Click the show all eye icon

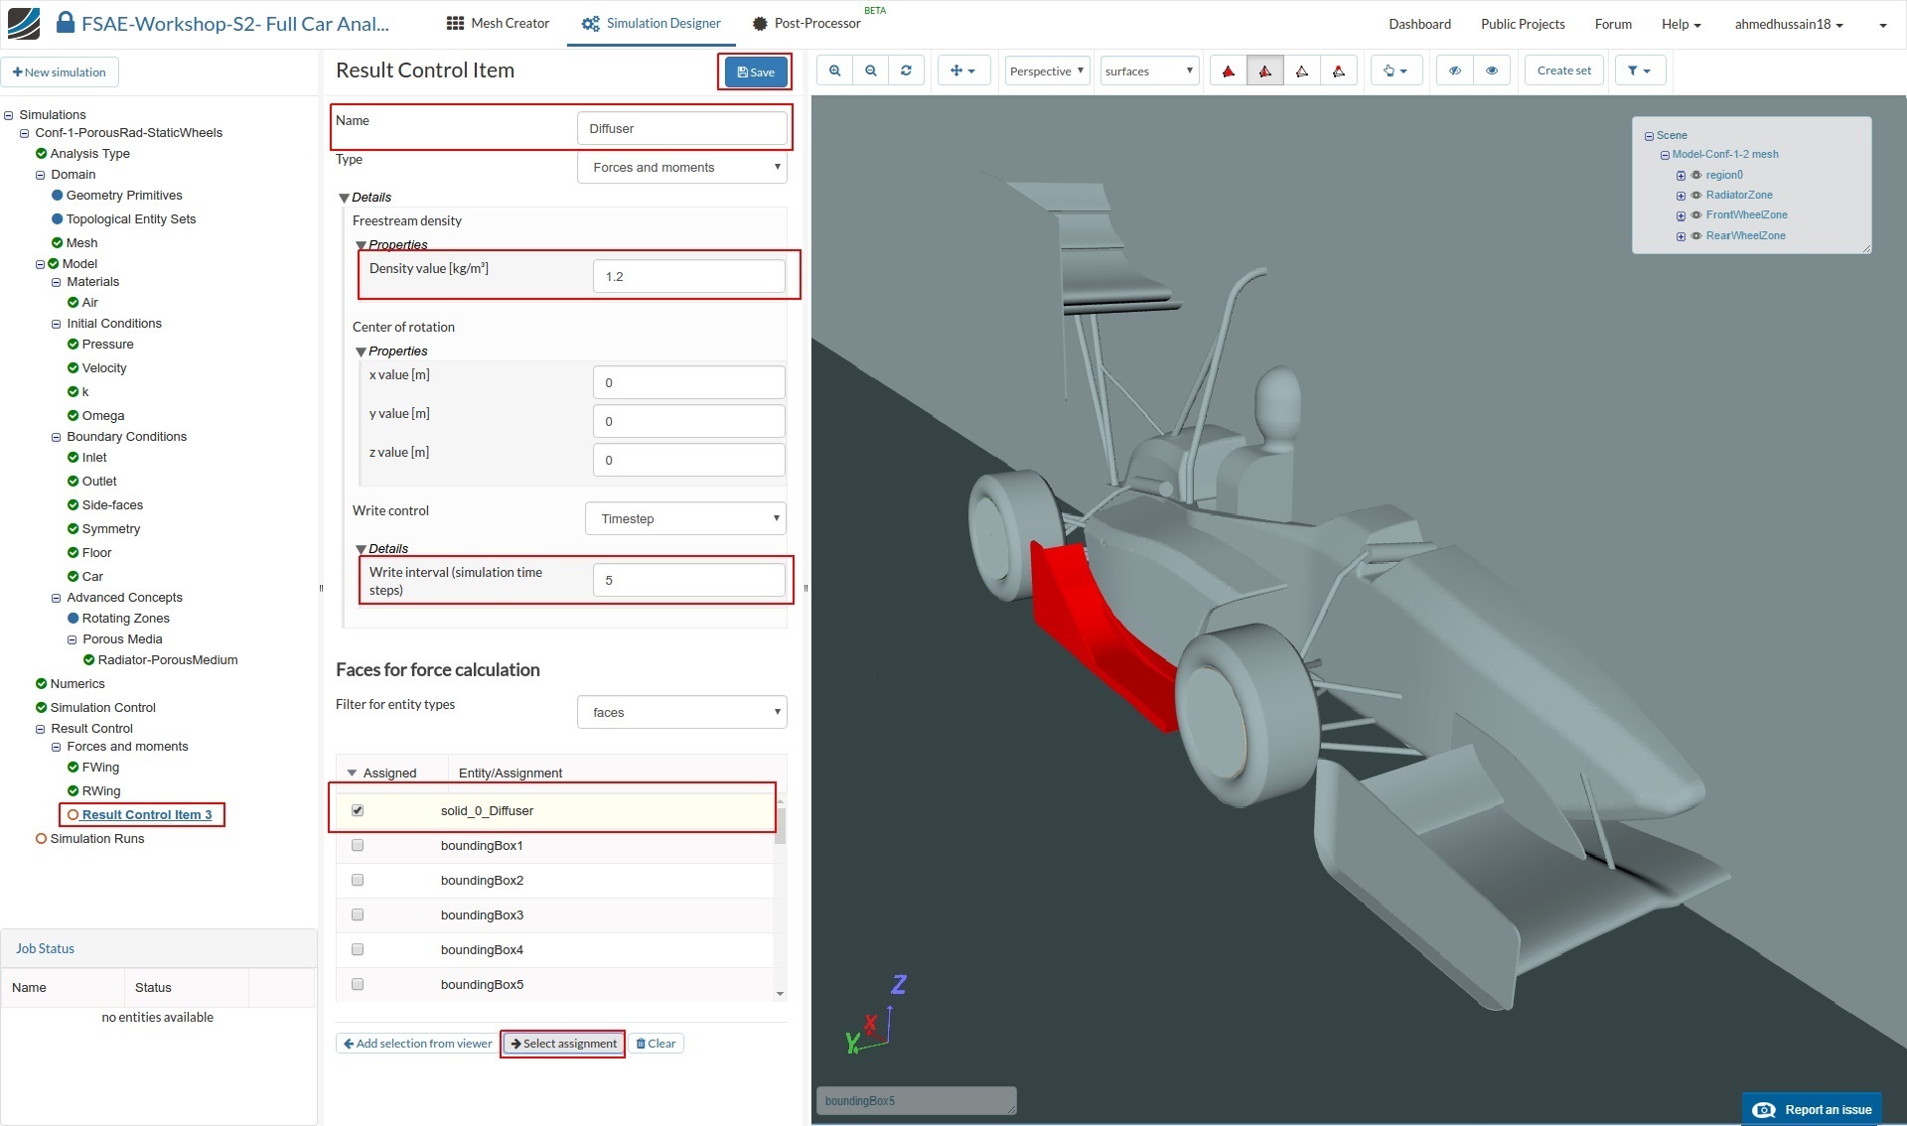[1492, 70]
